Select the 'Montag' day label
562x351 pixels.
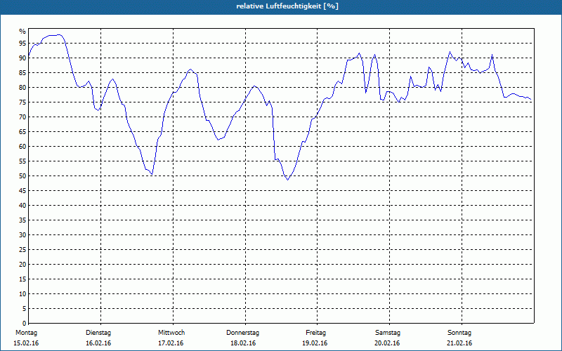tap(26, 333)
